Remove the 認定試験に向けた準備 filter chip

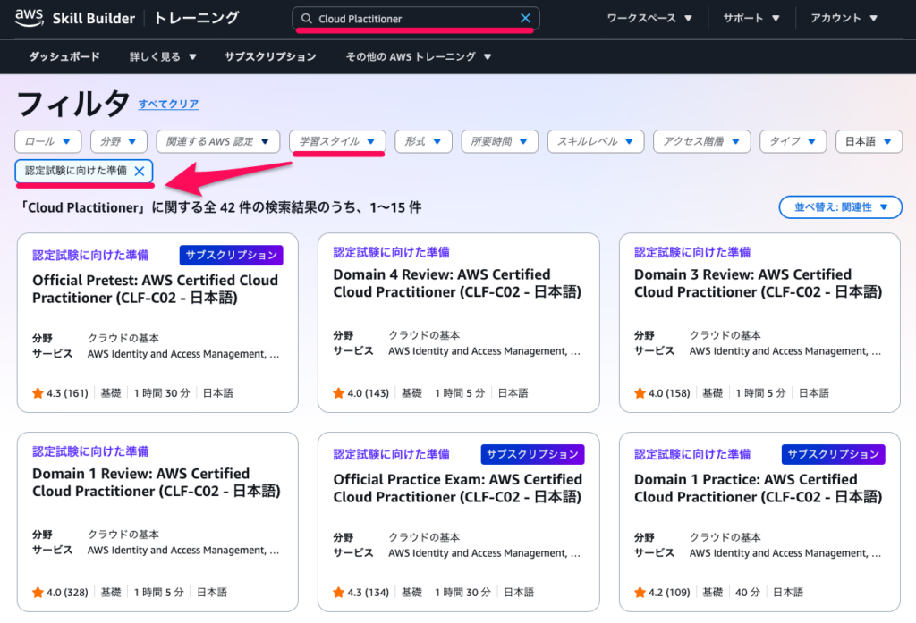coord(139,172)
